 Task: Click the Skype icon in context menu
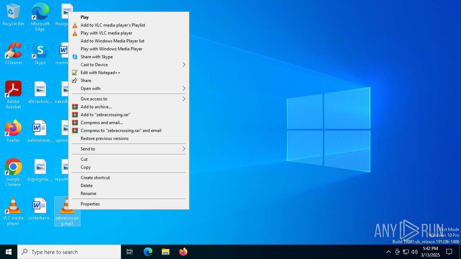click(x=75, y=57)
